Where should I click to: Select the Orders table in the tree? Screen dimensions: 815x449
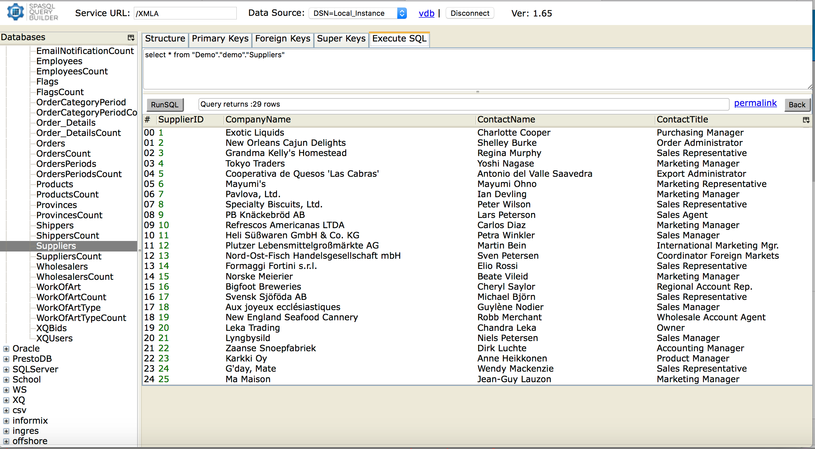50,143
